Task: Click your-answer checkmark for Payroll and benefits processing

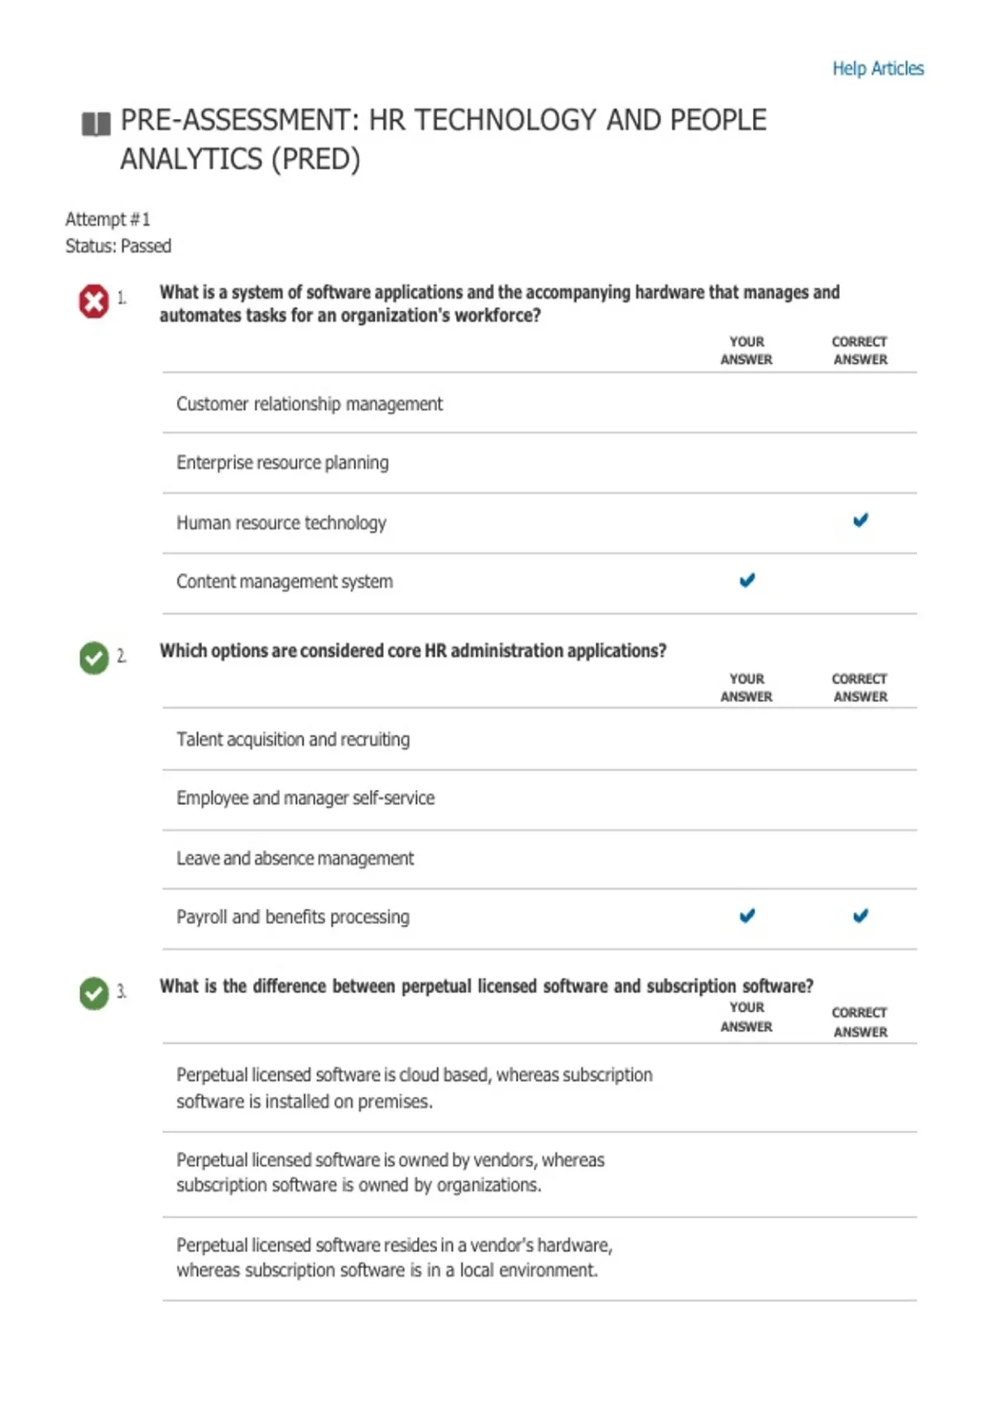Action: coord(747,916)
